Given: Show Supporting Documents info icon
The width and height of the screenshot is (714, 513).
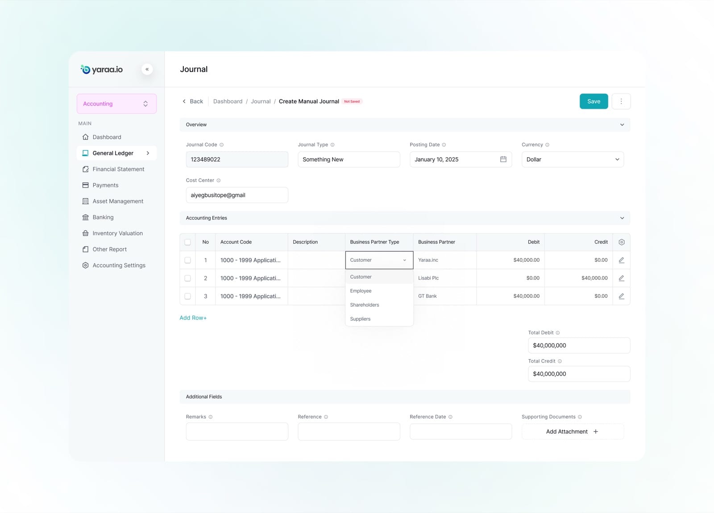Looking at the screenshot, I should pos(580,417).
